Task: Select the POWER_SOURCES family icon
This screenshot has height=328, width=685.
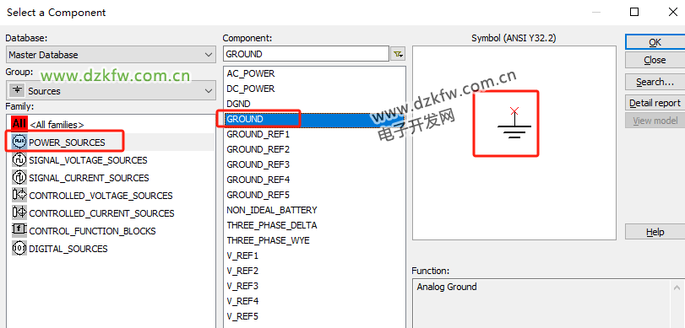Action: coord(19,142)
